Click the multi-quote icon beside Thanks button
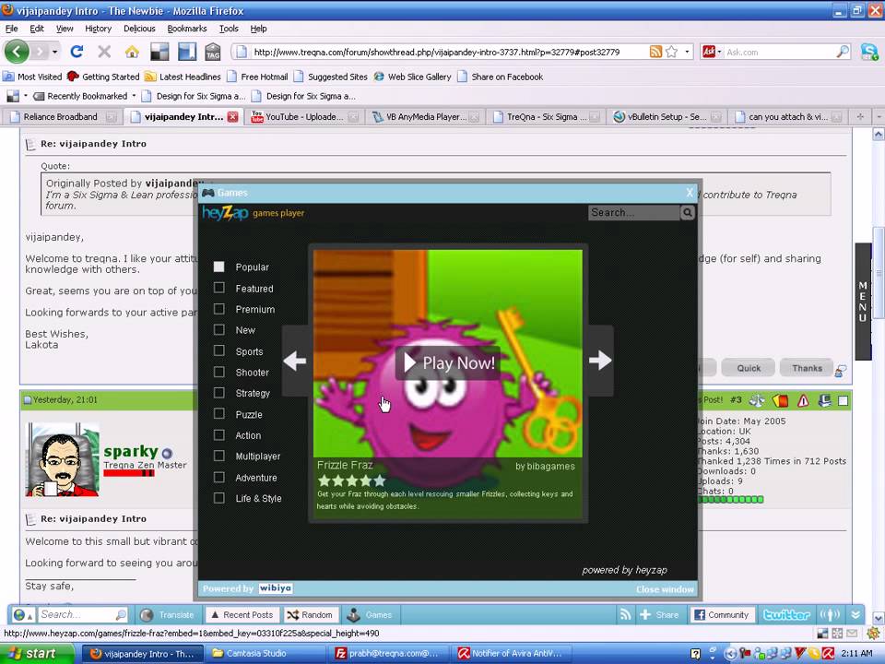The height and width of the screenshot is (664, 885). pyautogui.click(x=841, y=370)
